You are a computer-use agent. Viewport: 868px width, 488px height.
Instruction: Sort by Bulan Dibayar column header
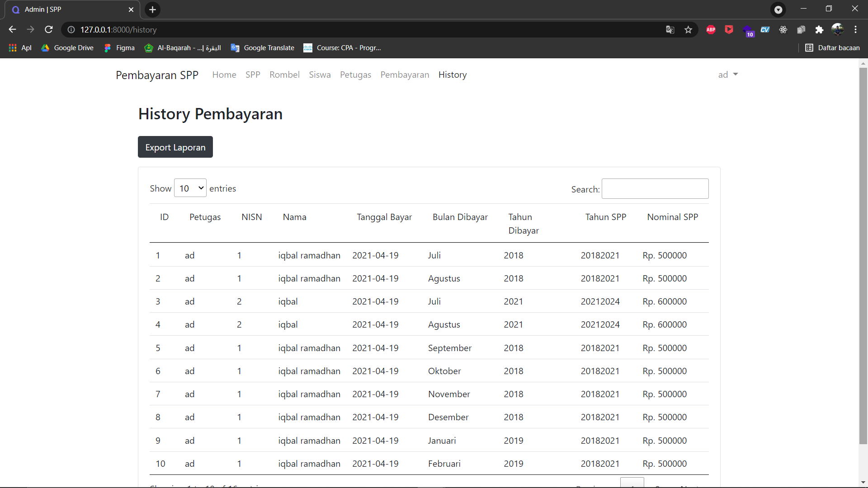[460, 217]
